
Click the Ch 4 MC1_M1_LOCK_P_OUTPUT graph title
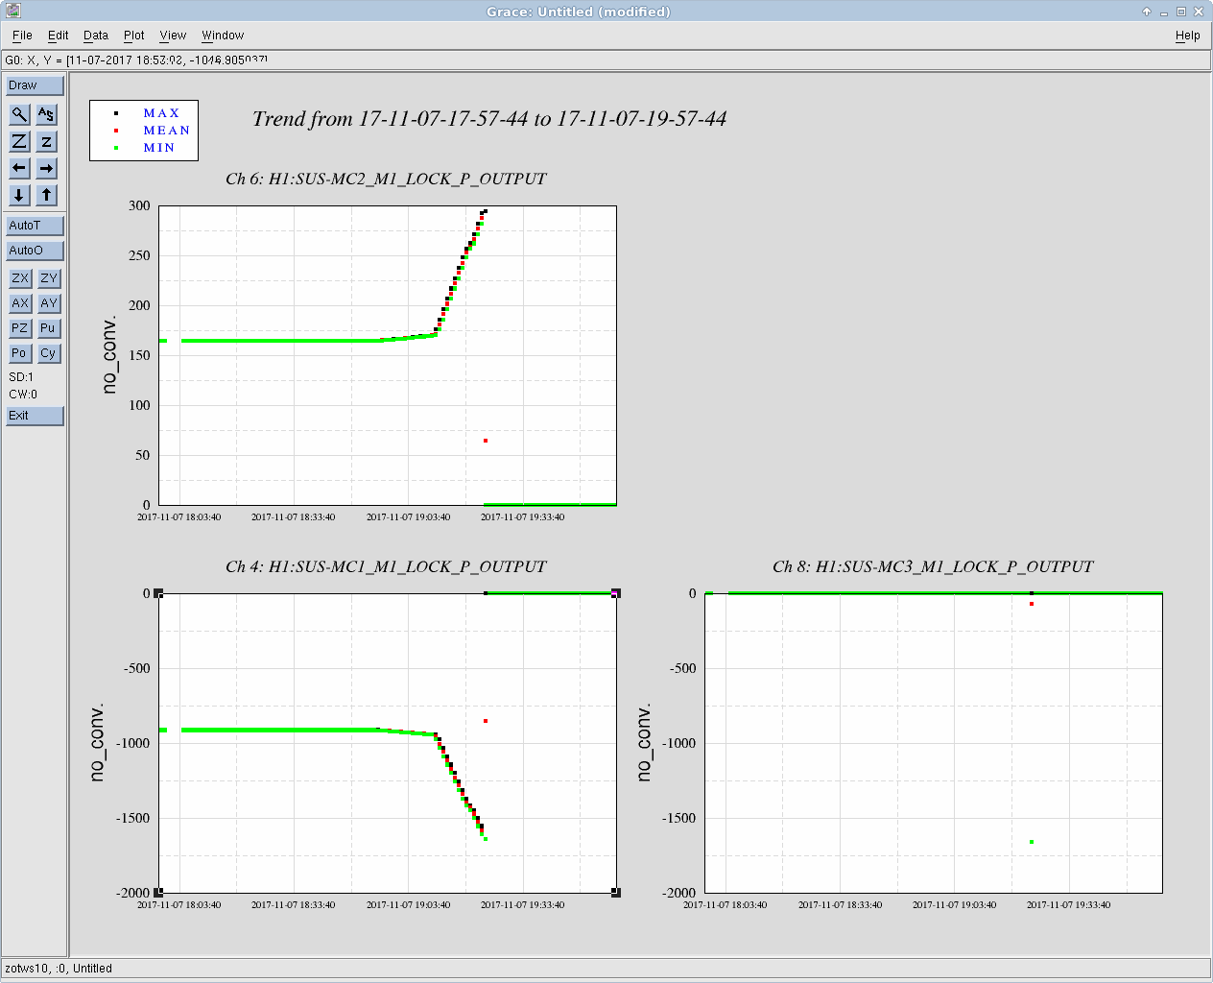point(386,567)
